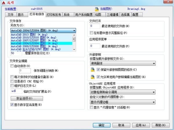Screen dimensions: 174x130
Task: Select the 打开和保存 tab
Action: click(37, 15)
